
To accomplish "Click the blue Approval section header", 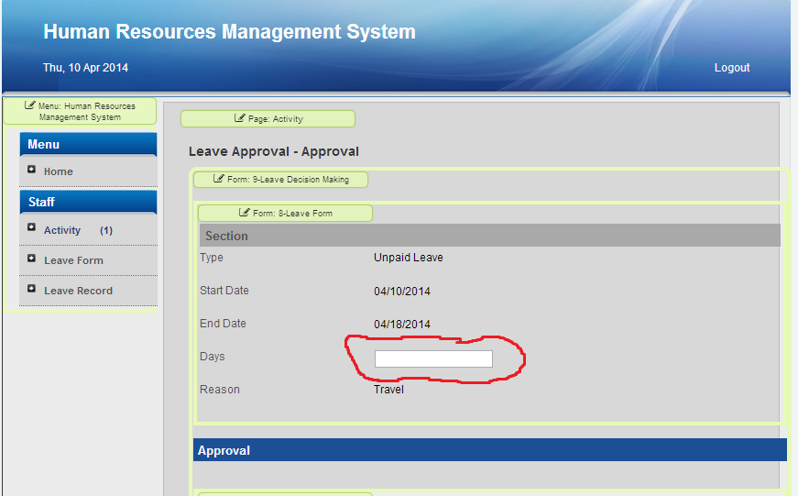I will 489,450.
